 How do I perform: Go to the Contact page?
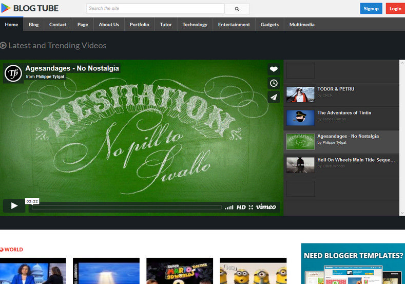[58, 25]
